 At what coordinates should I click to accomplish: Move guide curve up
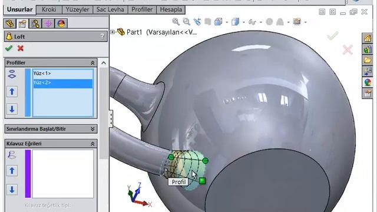12,171
